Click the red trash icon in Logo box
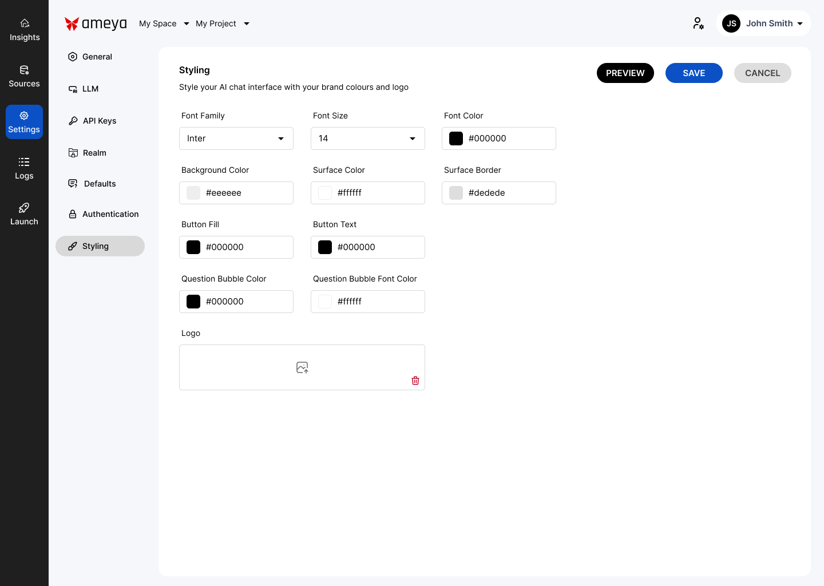Viewport: 824px width, 586px height. pos(415,381)
